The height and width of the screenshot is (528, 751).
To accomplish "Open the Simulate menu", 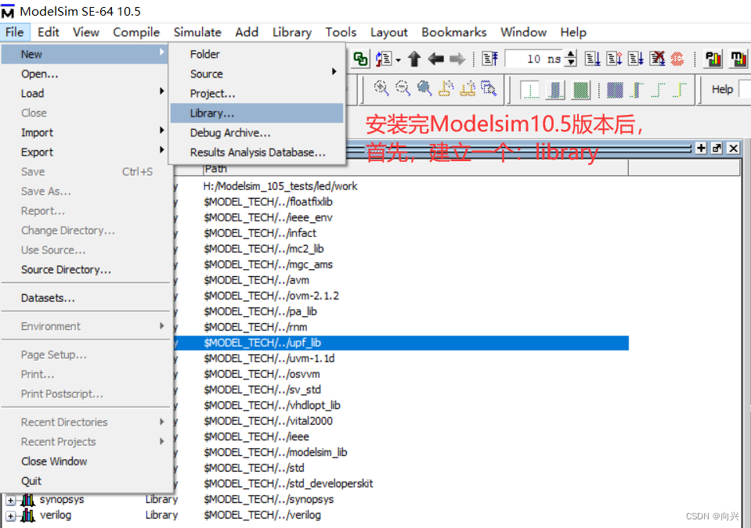I will click(x=197, y=32).
